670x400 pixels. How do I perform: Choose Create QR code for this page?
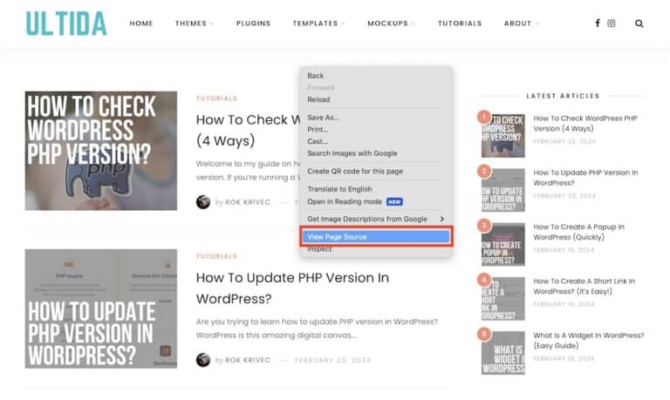[x=376, y=171]
